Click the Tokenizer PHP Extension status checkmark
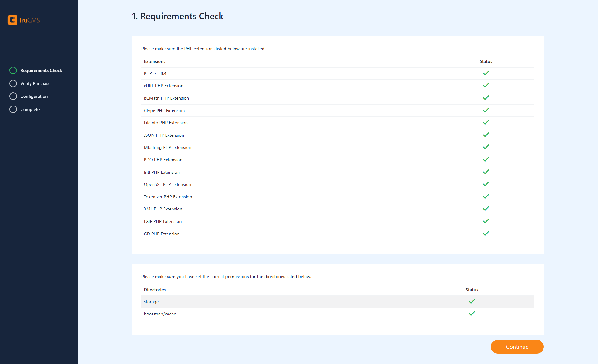This screenshot has height=364, width=598. (x=486, y=196)
